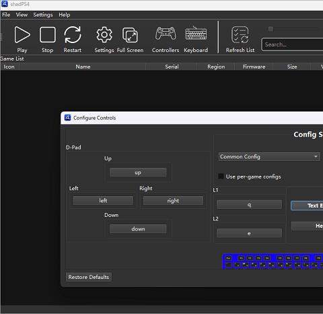
Task: Sort game list by Serial column
Action: pos(172,67)
